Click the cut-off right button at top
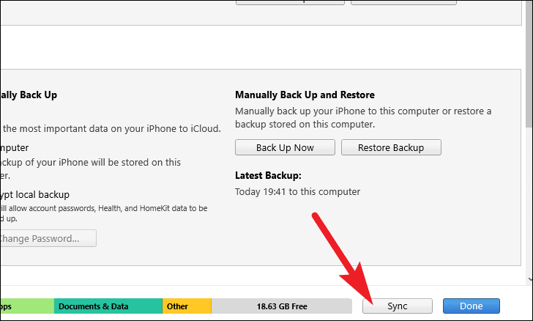 click(403, 2)
